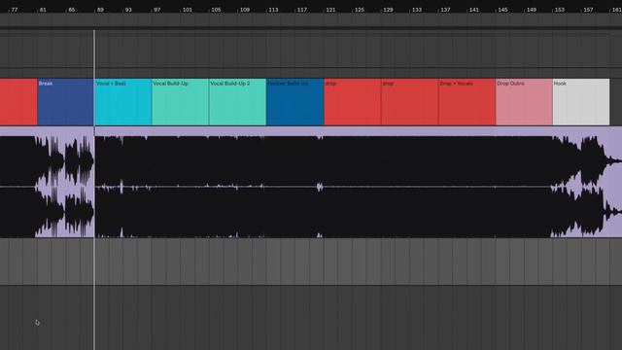
Task: Click bar 89 on the ruler
Action: click(100, 10)
